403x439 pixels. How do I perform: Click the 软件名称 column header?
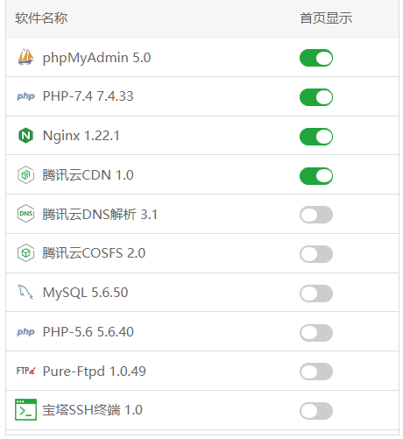coord(41,18)
